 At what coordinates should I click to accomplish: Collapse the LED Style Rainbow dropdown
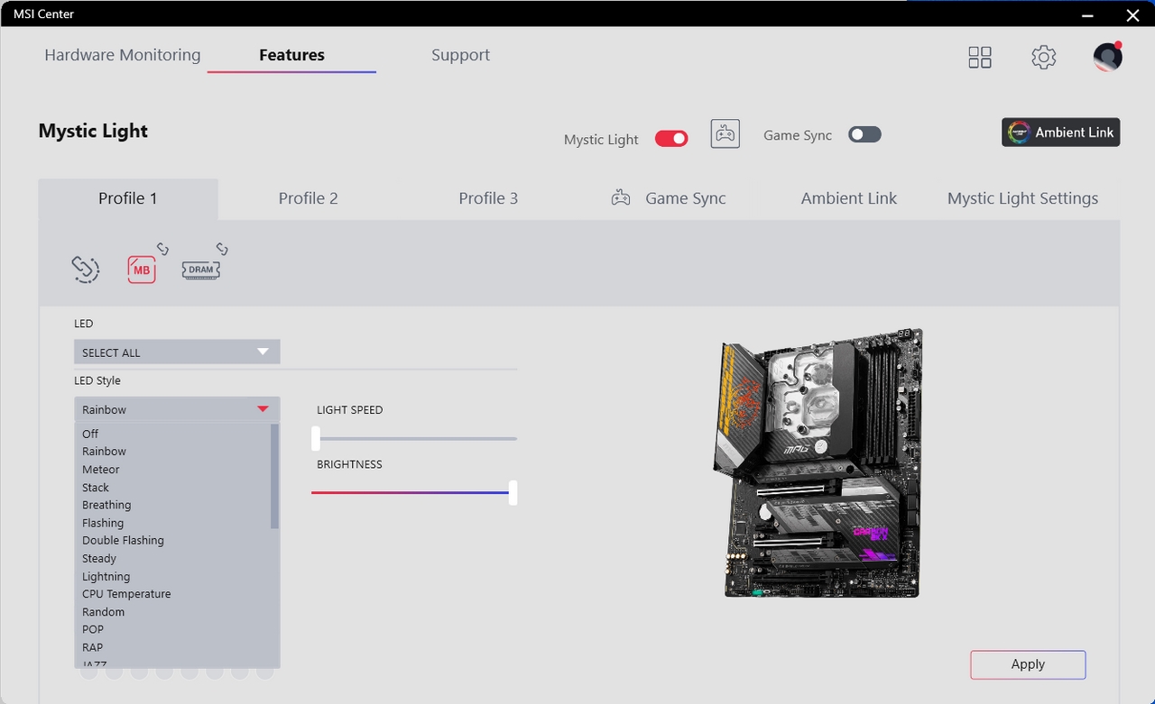[177, 409]
